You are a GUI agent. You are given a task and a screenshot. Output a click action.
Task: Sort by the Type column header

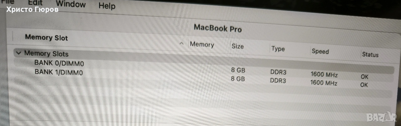(x=278, y=49)
